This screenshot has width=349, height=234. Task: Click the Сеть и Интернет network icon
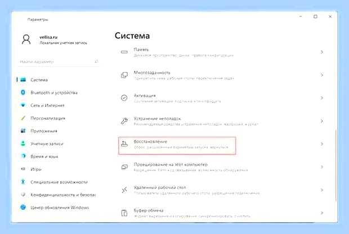pos(23,105)
